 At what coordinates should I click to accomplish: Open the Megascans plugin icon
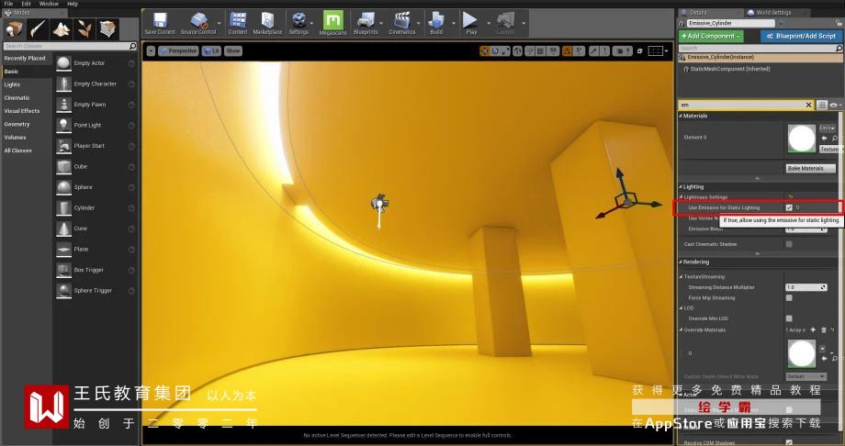332,23
